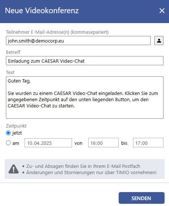Click the 'Zu- und Absagen' notice line
The height and width of the screenshot is (206, 169).
[83, 166]
